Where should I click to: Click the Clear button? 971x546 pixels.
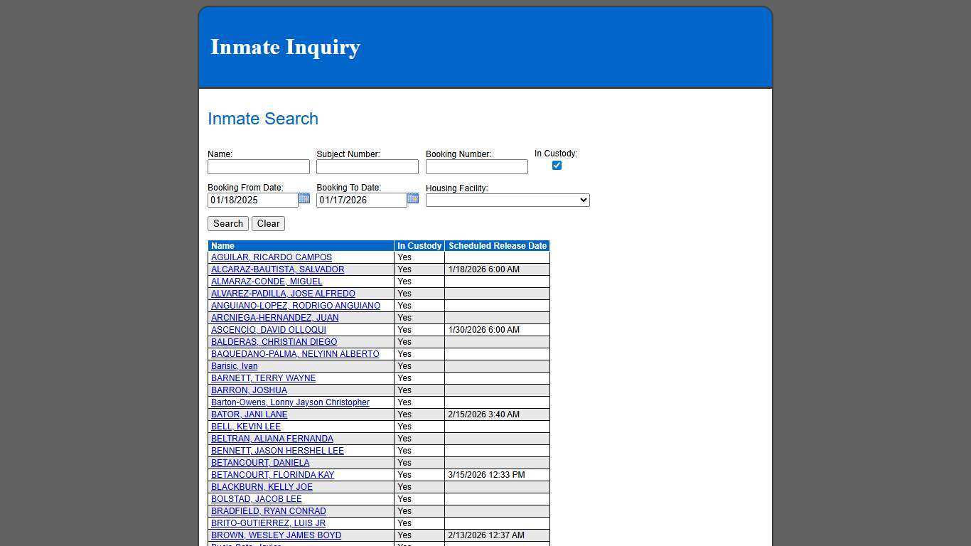coord(268,223)
